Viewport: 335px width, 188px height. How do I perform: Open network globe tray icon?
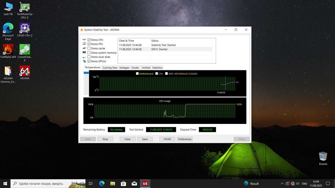[x=293, y=184]
